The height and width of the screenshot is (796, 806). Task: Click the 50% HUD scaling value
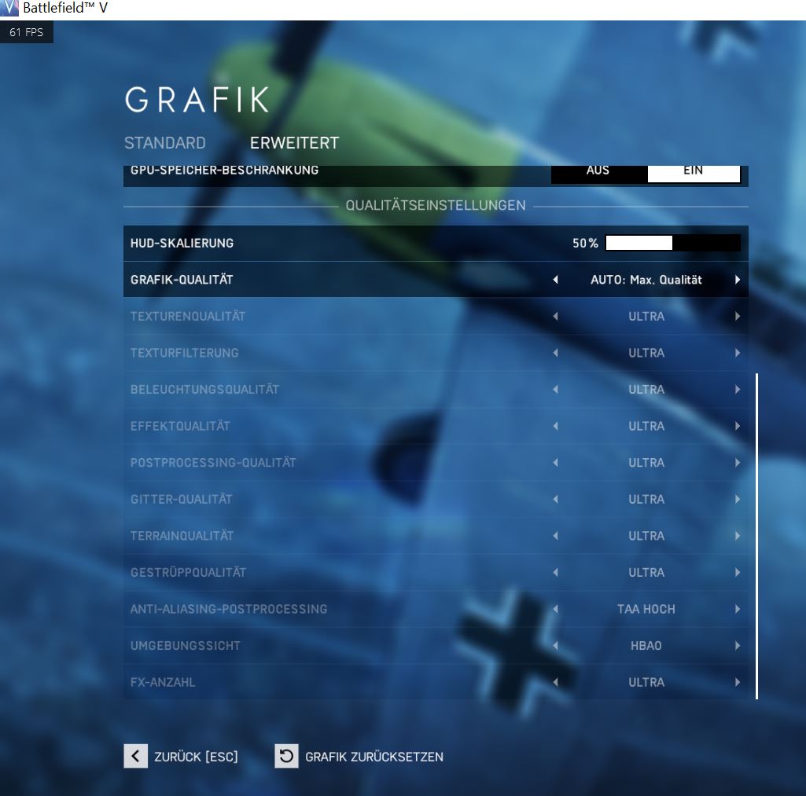(585, 243)
